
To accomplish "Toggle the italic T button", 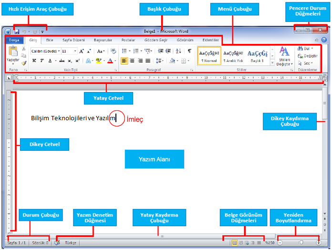I will tap(41, 61).
